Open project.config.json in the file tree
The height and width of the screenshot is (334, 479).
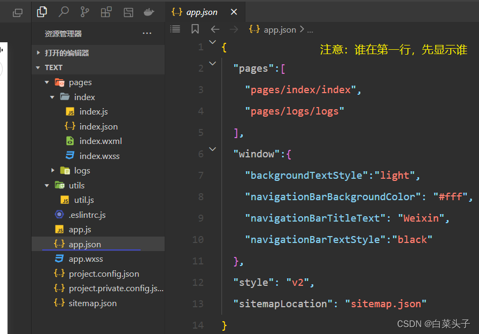[x=104, y=274]
